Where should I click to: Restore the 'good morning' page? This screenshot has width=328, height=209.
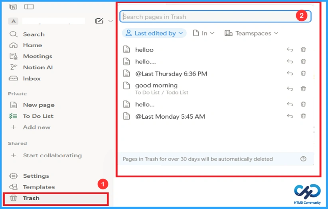(x=290, y=89)
